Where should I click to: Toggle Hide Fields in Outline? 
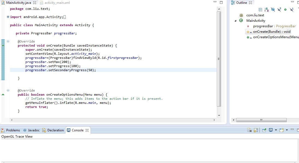273,10
